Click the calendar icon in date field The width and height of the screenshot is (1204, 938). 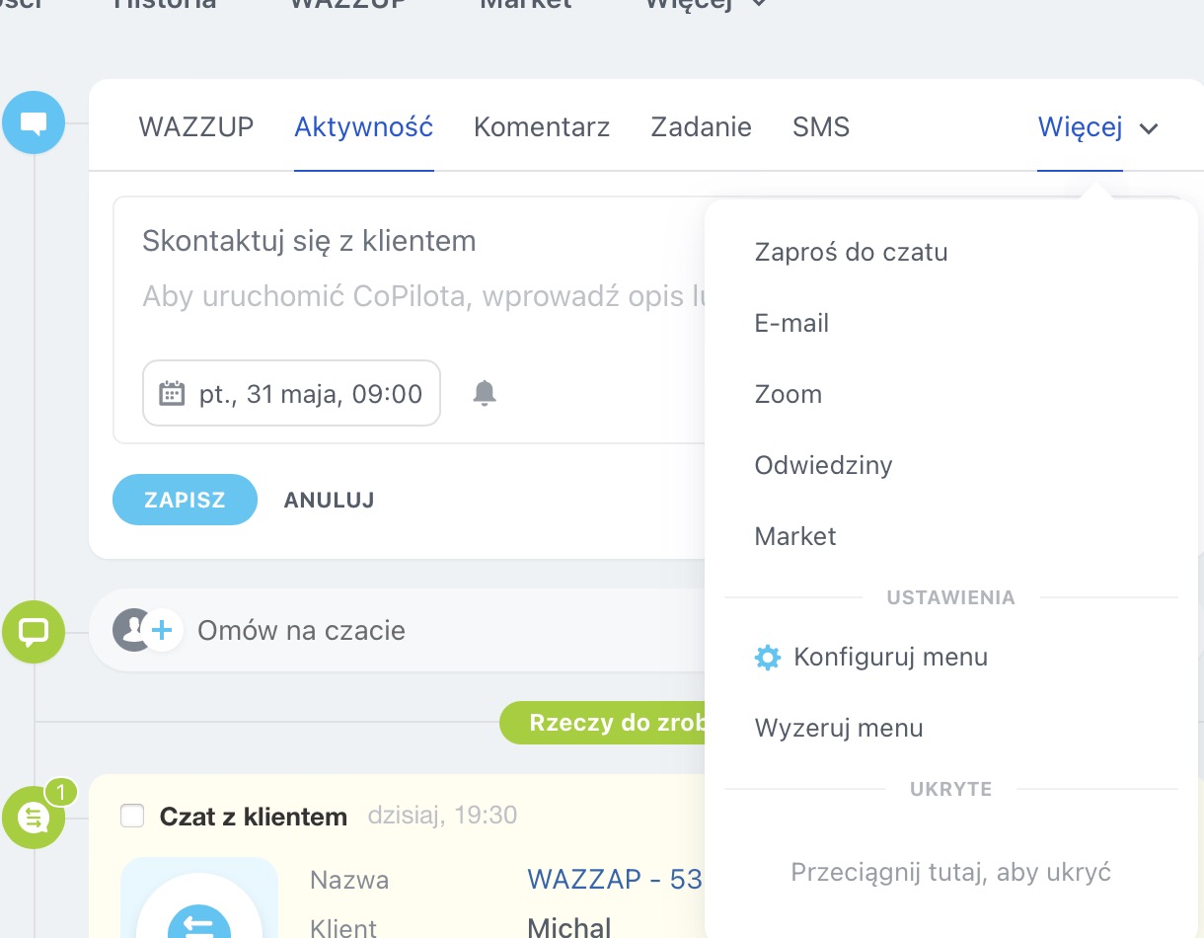[172, 394]
